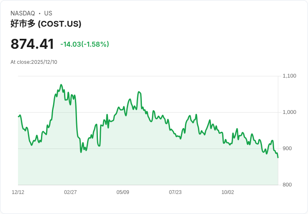Click the 05/09 date axis label
This screenshot has width=308, height=214.
(x=123, y=192)
